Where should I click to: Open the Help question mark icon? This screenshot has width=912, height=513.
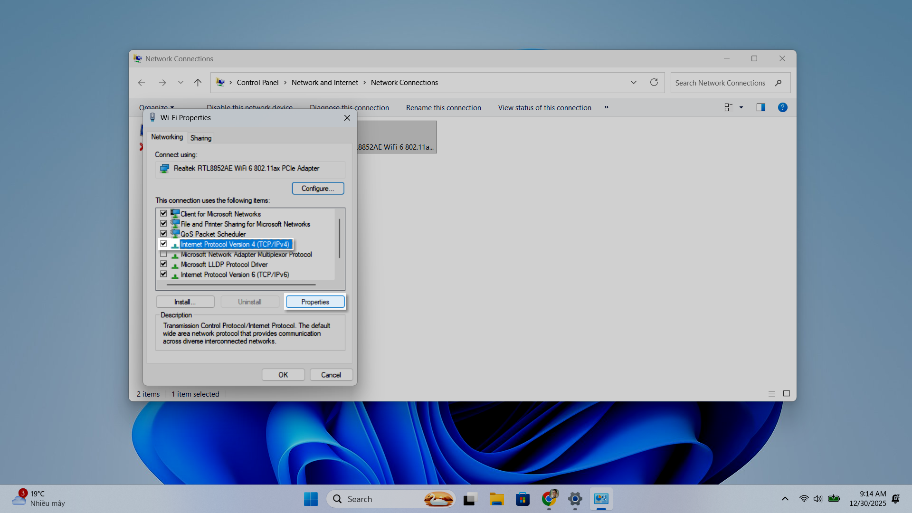click(x=782, y=107)
